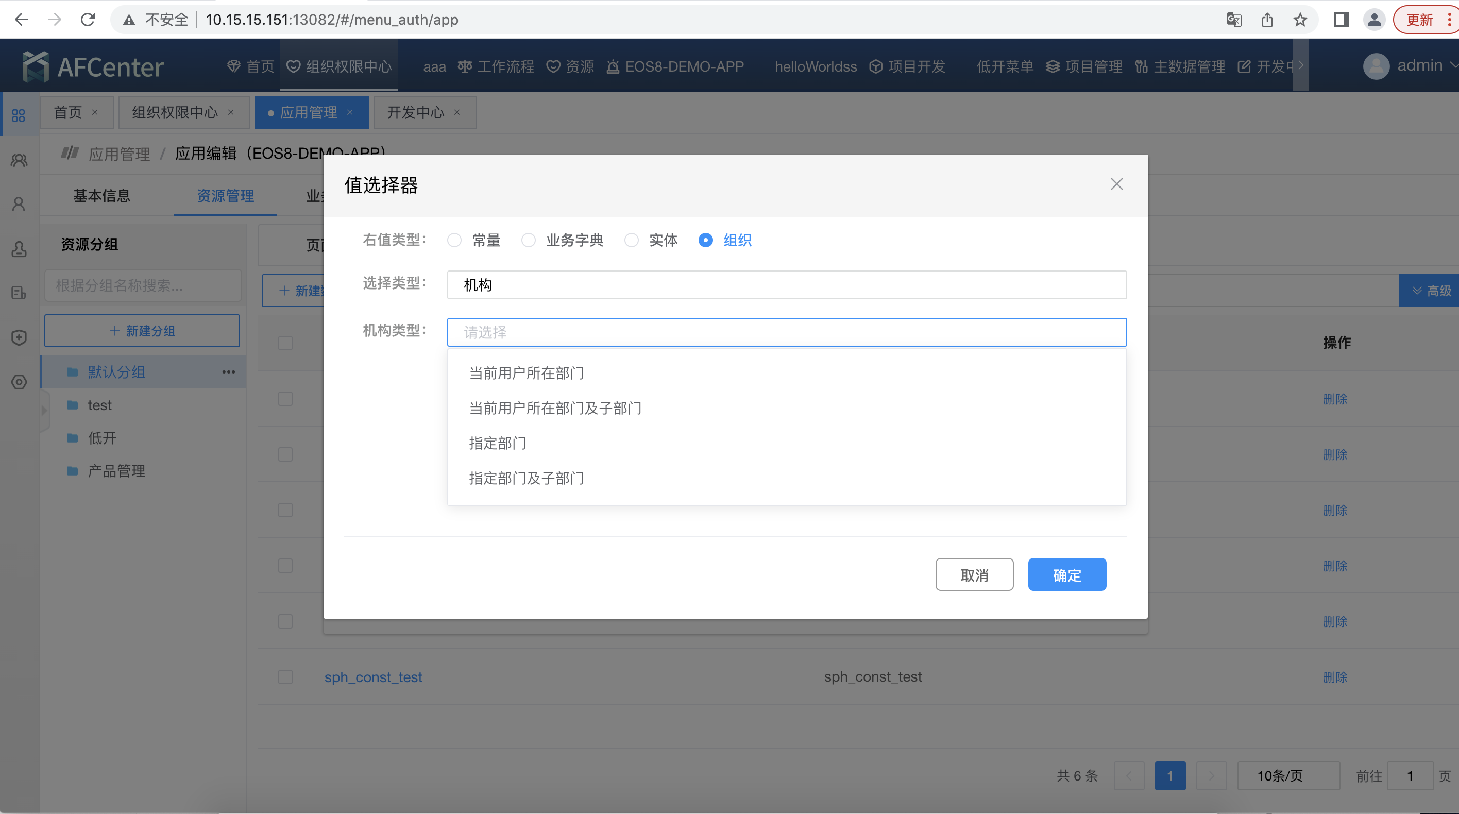The width and height of the screenshot is (1459, 814).
Task: Choose the 实体 radio option
Action: (632, 240)
